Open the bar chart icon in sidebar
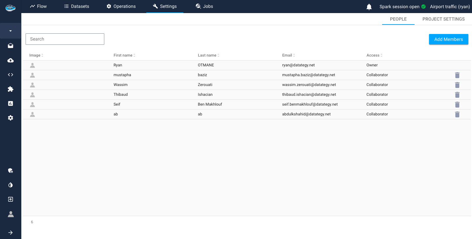472x239 pixels. click(x=10, y=103)
